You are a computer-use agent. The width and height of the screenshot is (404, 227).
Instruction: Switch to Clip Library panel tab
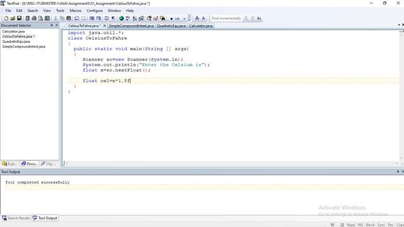pyautogui.click(x=49, y=164)
